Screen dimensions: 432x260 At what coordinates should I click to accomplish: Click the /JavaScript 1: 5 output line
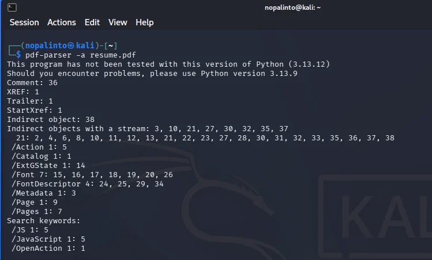(48, 239)
